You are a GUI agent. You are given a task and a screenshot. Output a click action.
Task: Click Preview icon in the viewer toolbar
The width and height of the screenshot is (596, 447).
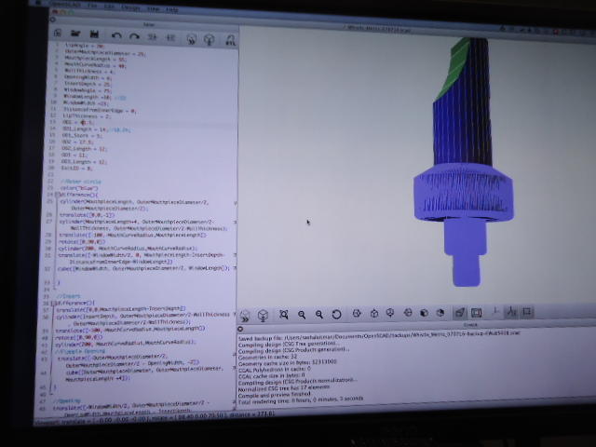244,316
